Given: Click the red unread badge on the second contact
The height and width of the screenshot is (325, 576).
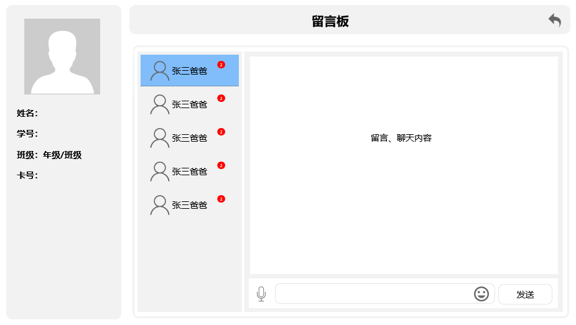Looking at the screenshot, I should pyautogui.click(x=221, y=98).
